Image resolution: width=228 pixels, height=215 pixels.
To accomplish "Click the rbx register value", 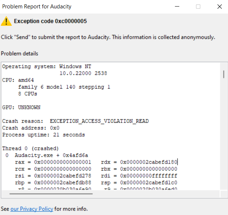I will click(149, 169).
